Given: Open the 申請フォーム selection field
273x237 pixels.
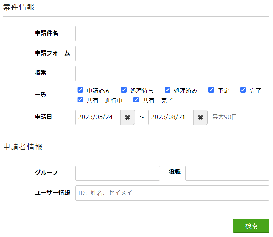Looking at the screenshot, I should coord(172,54).
